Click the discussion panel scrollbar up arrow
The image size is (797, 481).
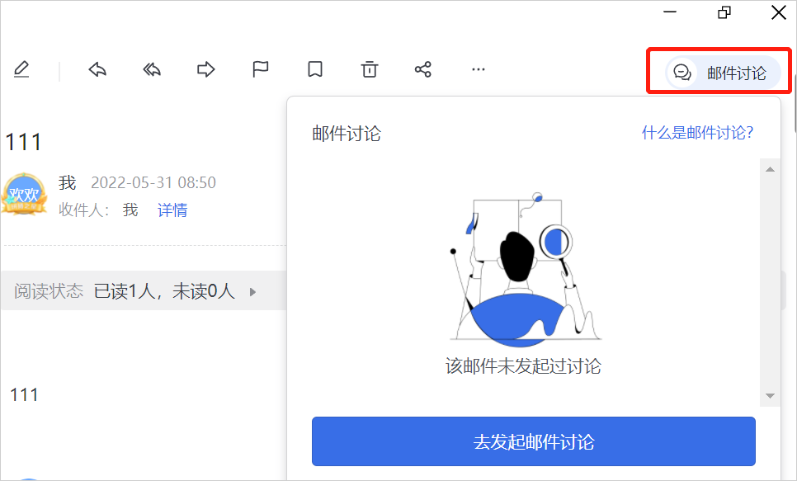[770, 169]
